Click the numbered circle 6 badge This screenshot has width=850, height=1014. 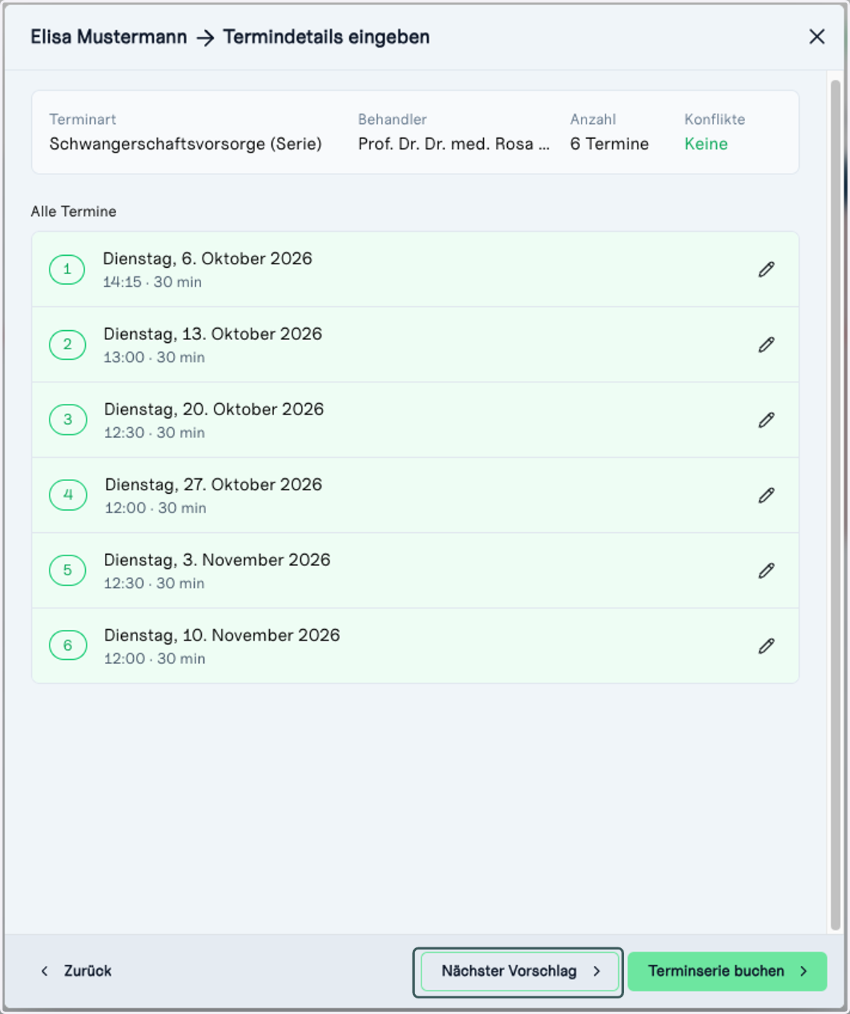click(67, 646)
